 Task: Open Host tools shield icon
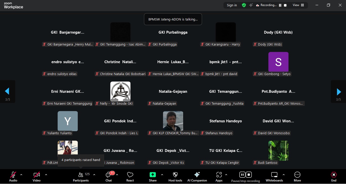175,176
